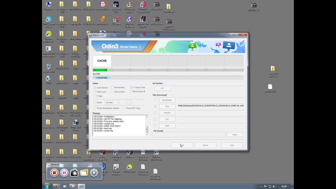
Task: Select the Recycle Bin icon
Action: 49,68
